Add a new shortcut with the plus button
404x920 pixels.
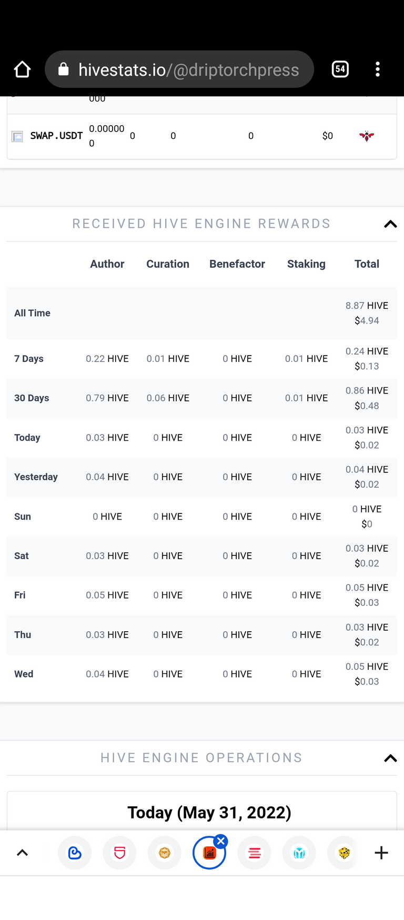pyautogui.click(x=381, y=853)
